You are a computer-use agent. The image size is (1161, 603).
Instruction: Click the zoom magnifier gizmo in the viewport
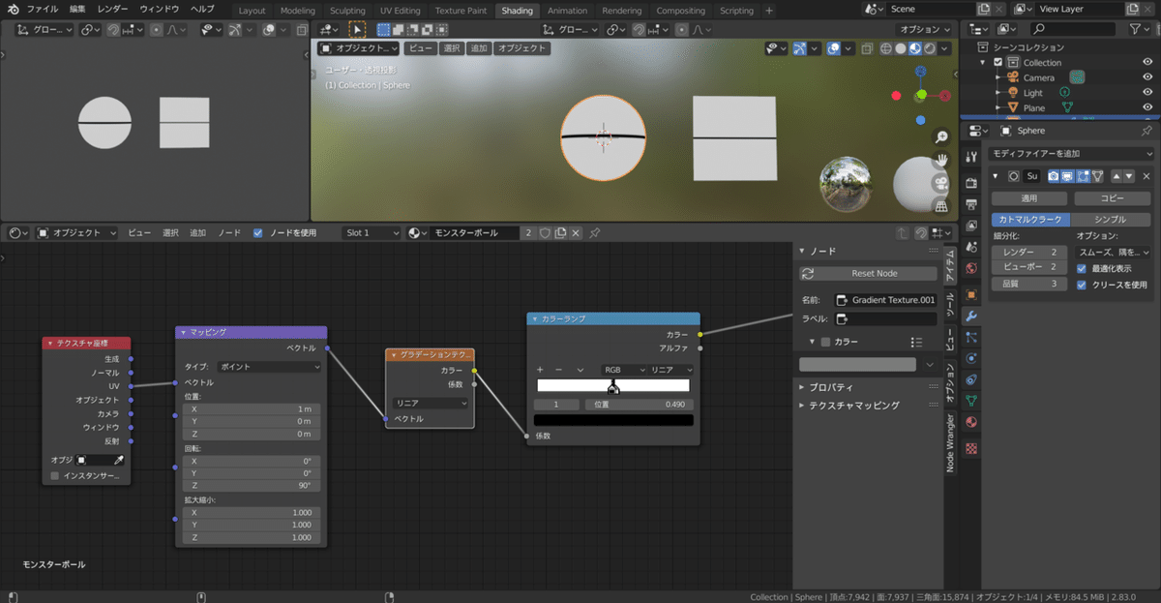pos(941,138)
